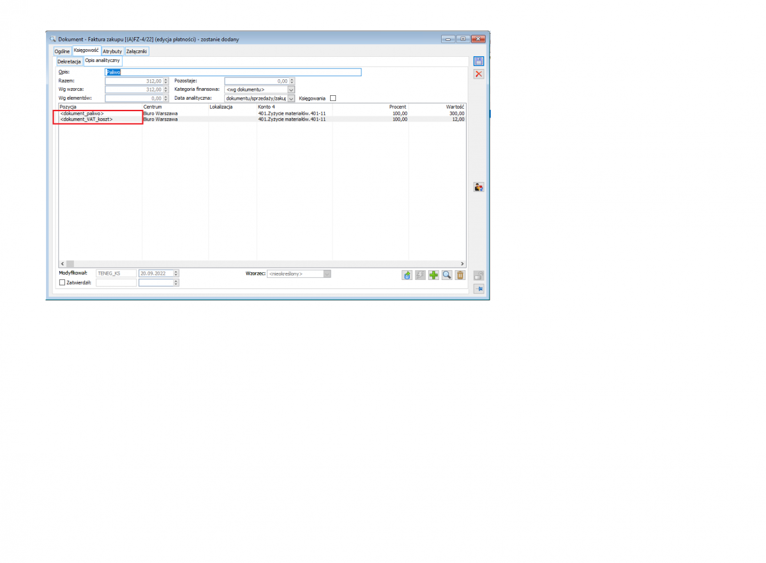Click the blue floppy disk save icon
This screenshot has height=563, width=766.
pos(479,61)
